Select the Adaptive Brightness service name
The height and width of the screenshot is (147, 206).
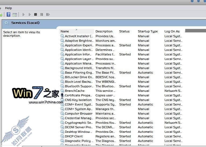(x=79, y=41)
